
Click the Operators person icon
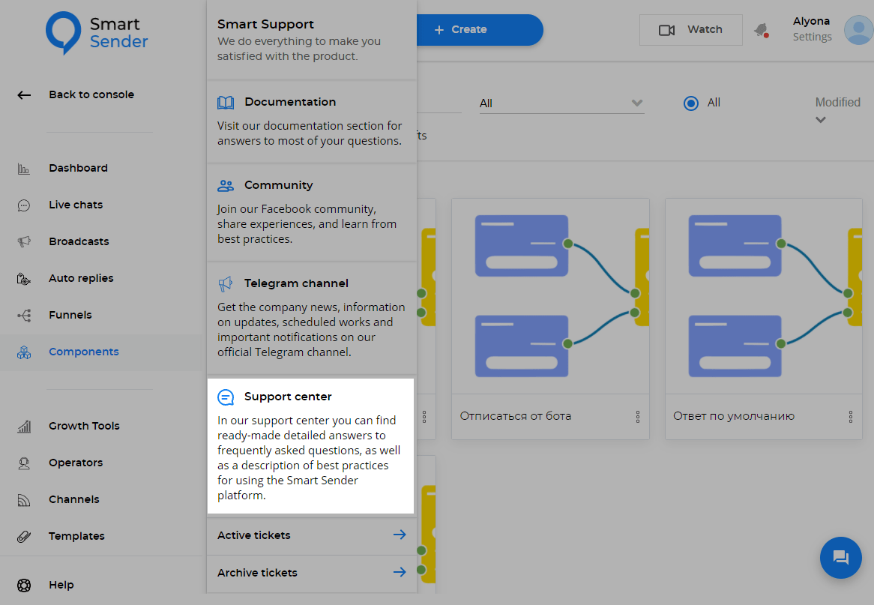(x=24, y=463)
